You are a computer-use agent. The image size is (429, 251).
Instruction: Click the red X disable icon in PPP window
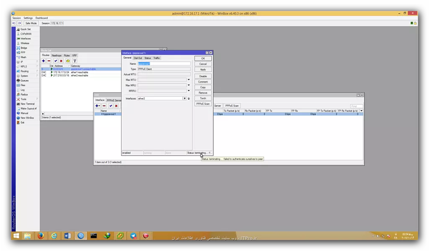[x=116, y=106]
